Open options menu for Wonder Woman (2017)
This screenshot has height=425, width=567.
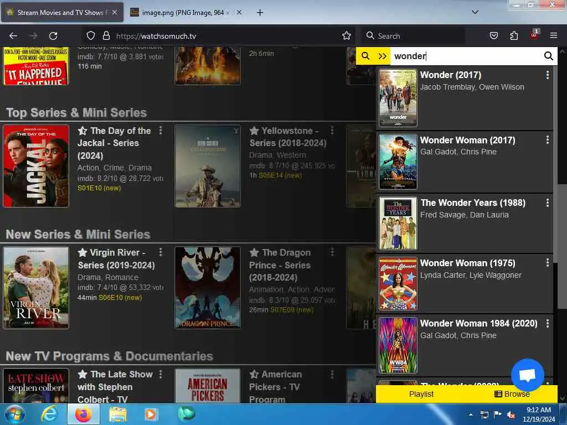pos(548,140)
